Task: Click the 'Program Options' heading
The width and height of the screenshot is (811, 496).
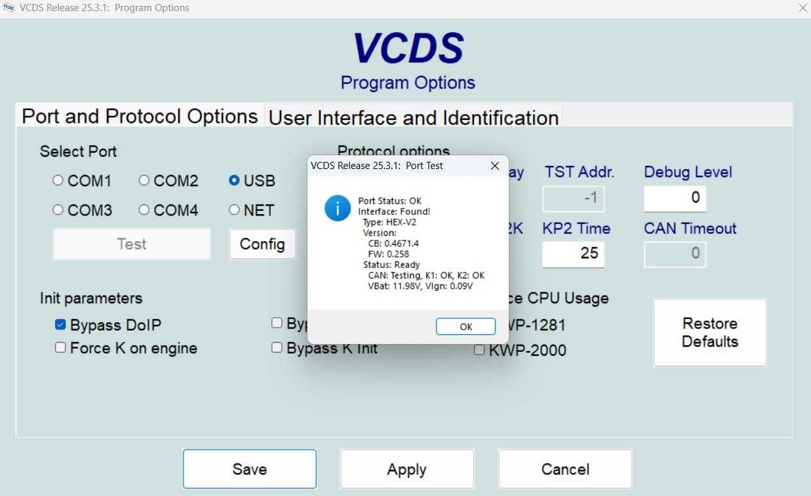Action: (408, 83)
